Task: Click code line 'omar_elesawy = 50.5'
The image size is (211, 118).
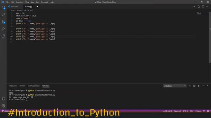Action: [x=26, y=16]
